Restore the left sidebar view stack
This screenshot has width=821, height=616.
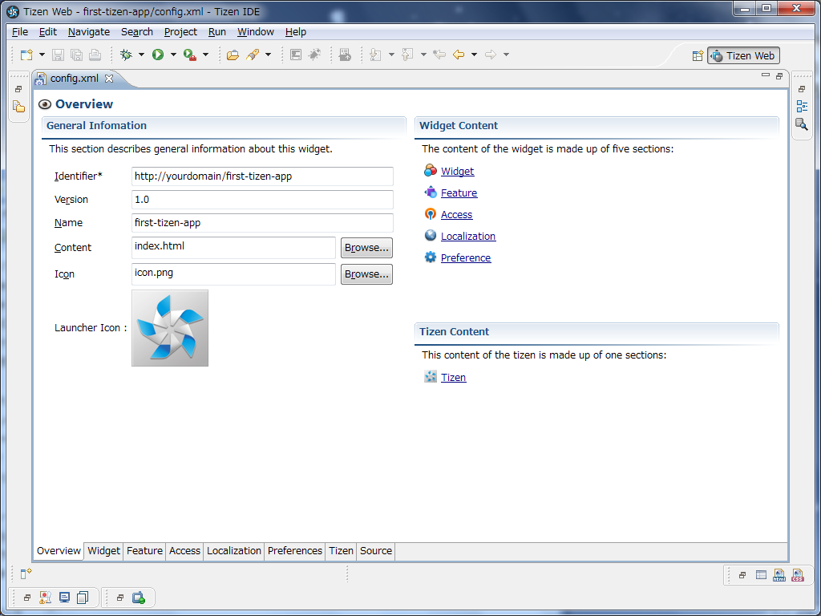pyautogui.click(x=18, y=89)
